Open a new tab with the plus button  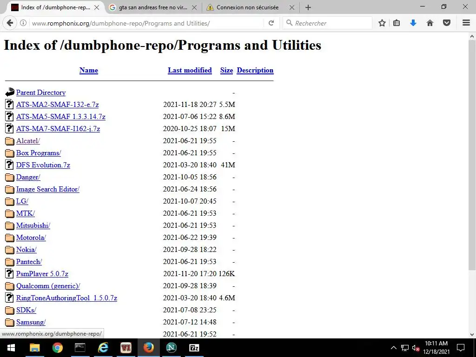(308, 7)
